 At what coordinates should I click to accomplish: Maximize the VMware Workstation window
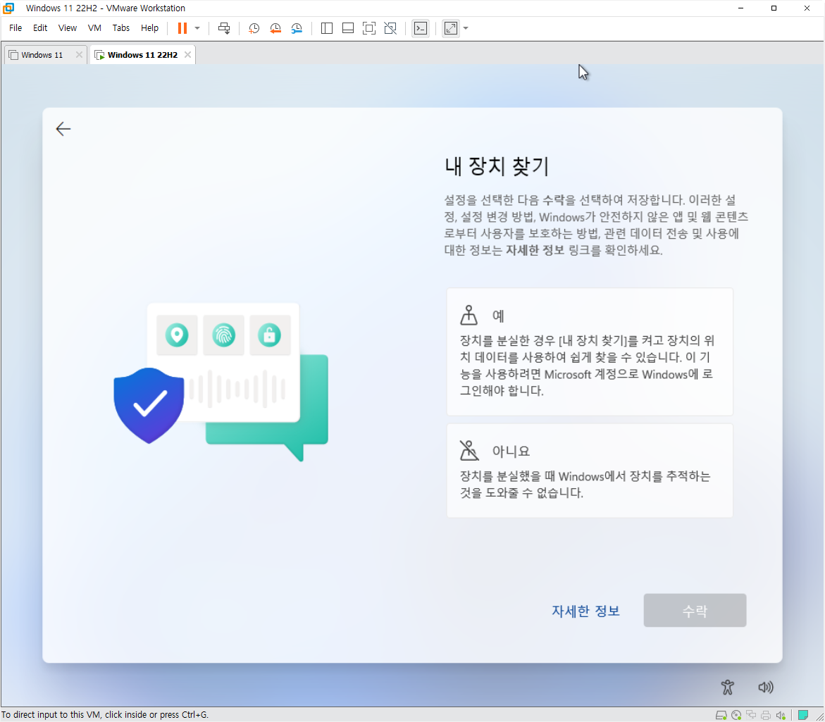tap(774, 8)
